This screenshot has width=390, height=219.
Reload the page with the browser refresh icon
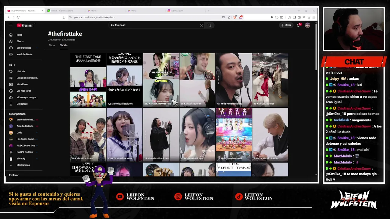[18, 17]
